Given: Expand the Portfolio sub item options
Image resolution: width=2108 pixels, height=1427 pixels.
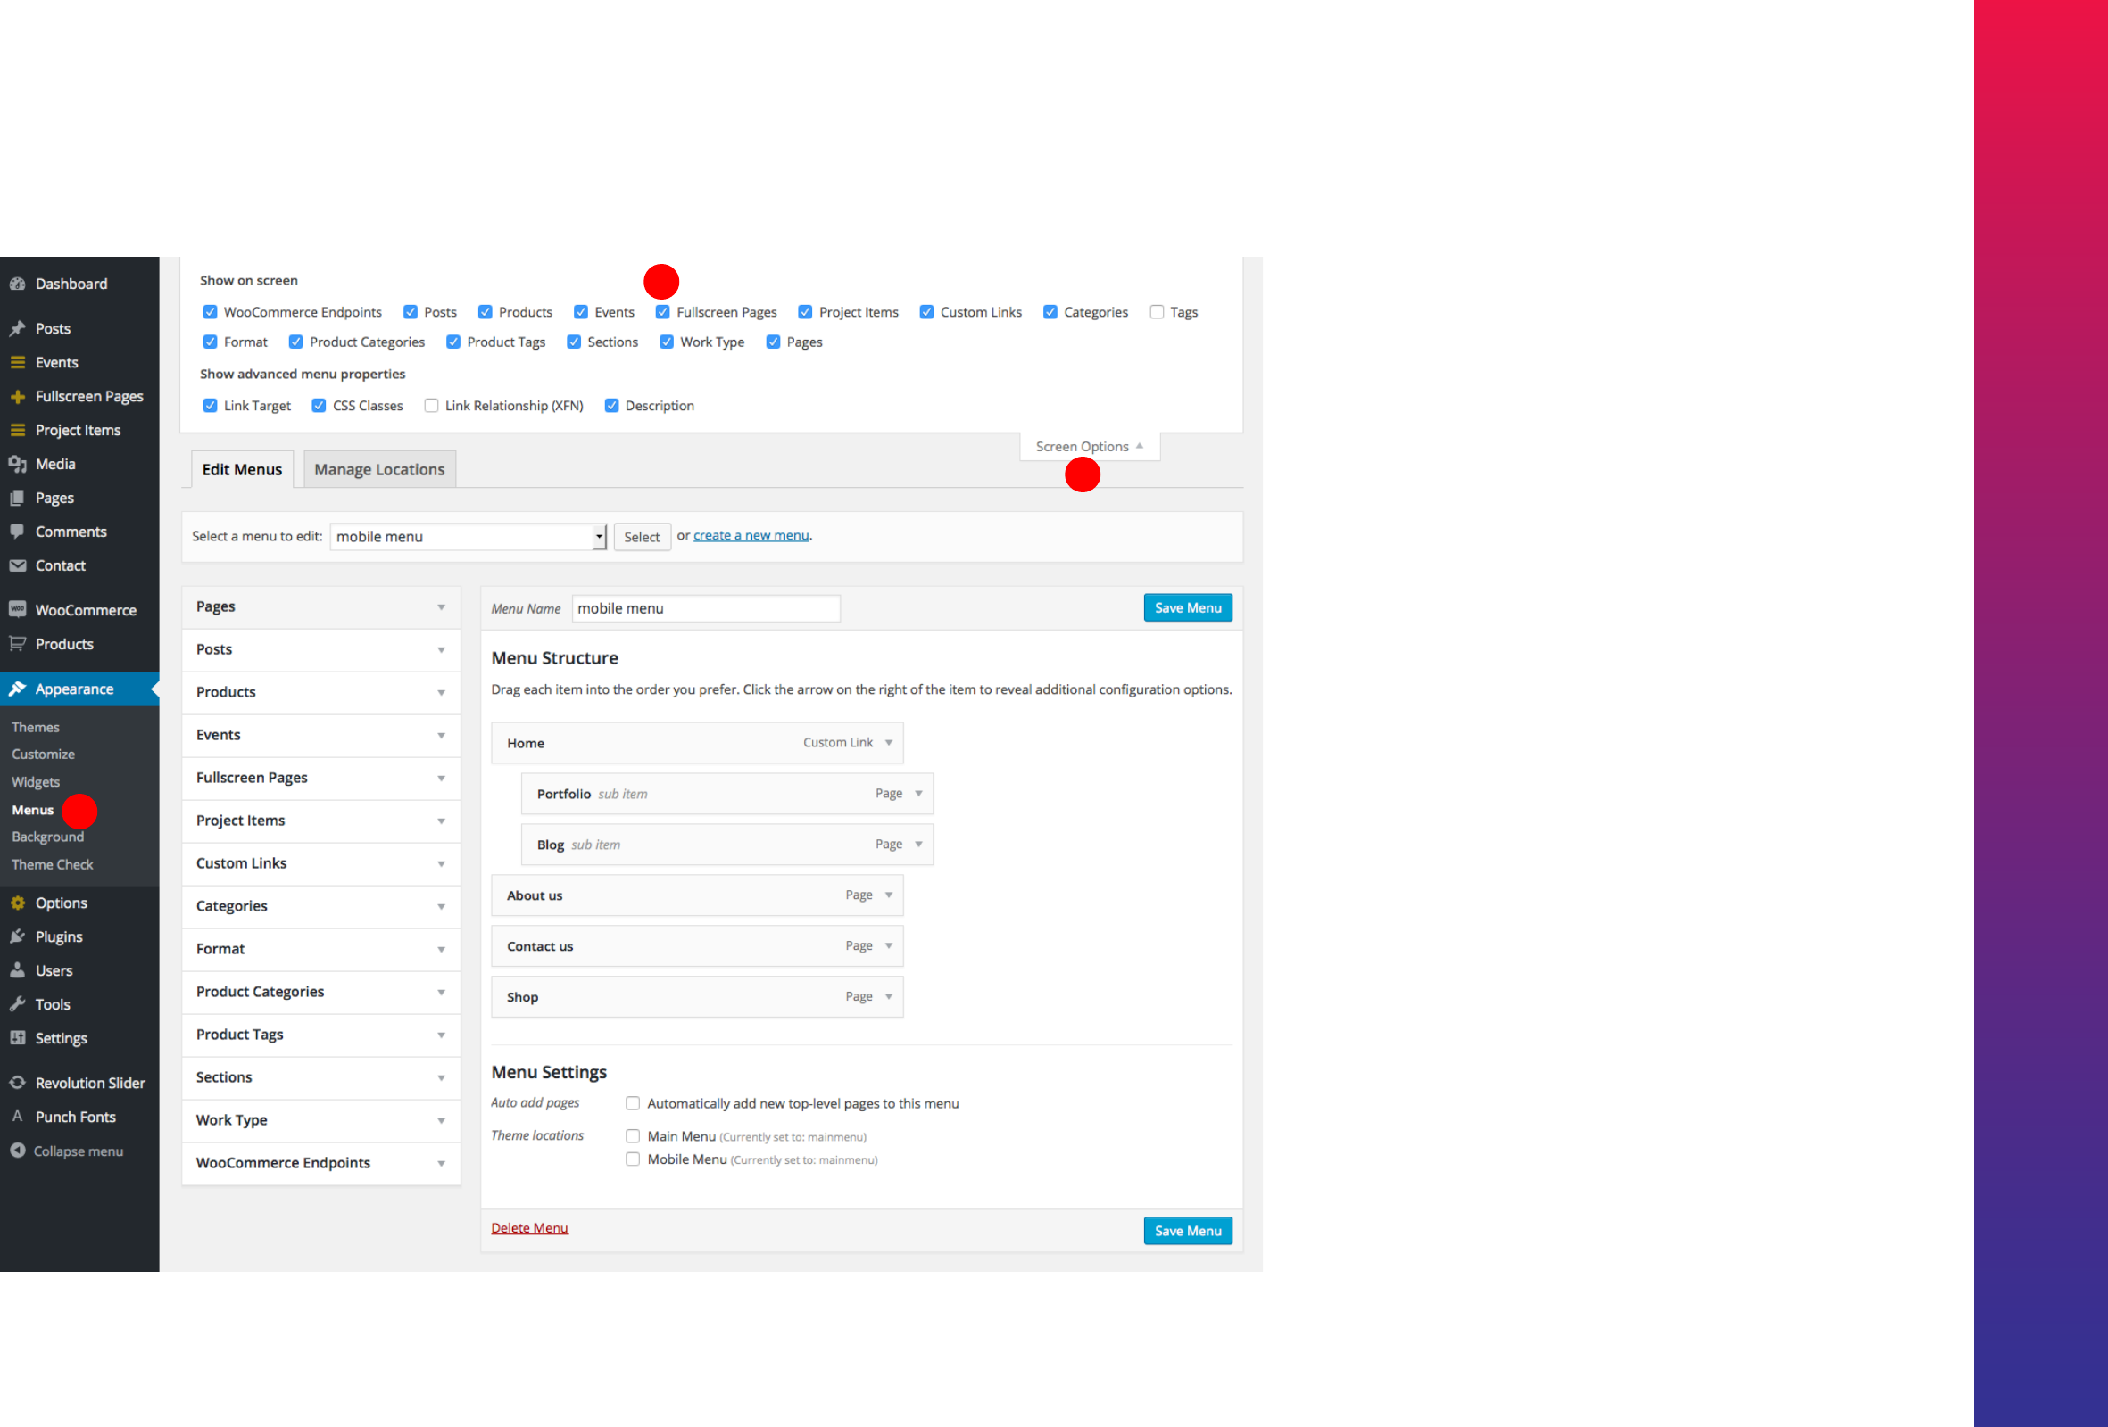Looking at the screenshot, I should click(919, 793).
